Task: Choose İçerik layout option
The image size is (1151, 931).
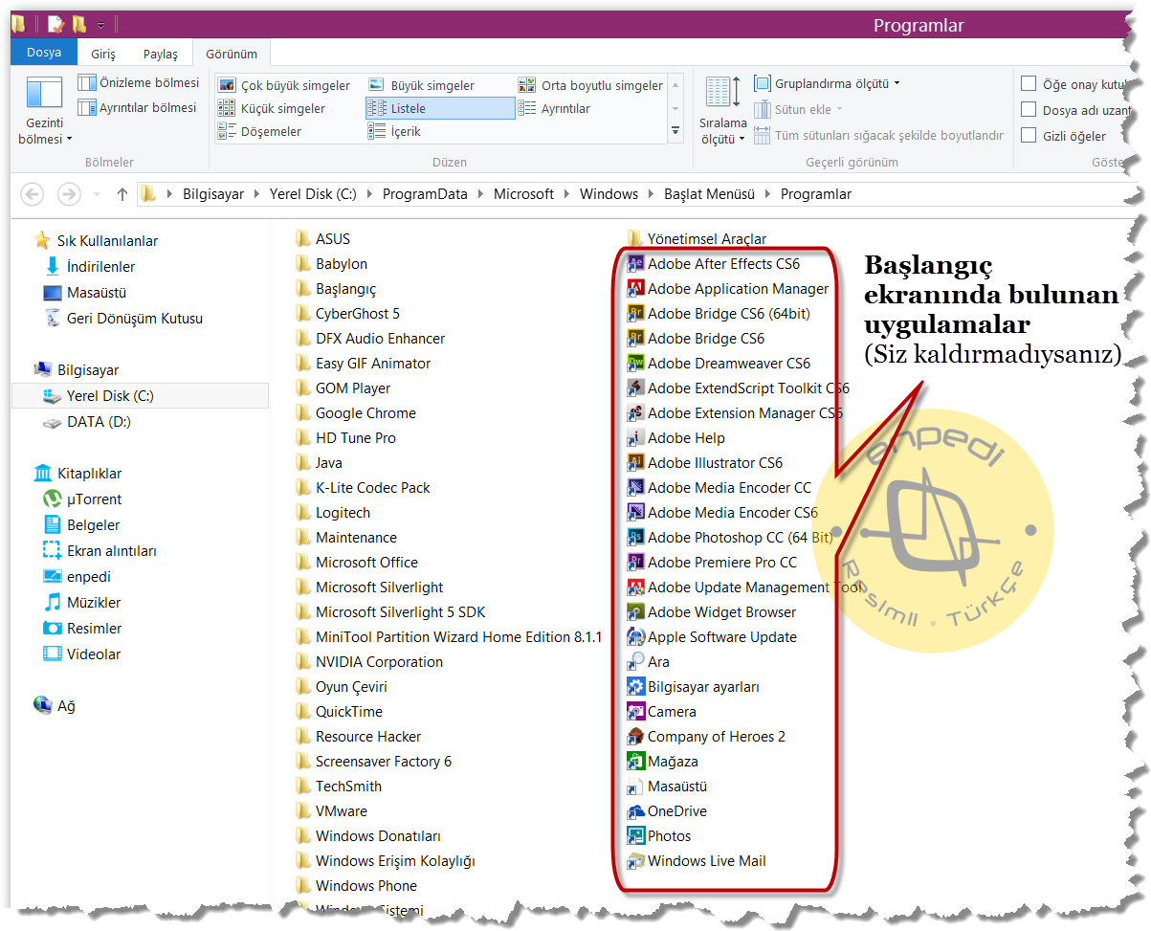Action: (x=395, y=131)
